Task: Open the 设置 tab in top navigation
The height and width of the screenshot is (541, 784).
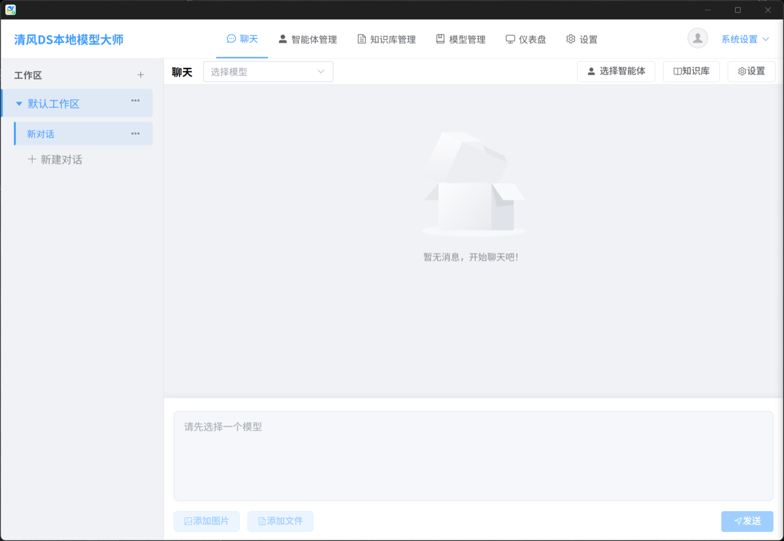Action: click(581, 39)
